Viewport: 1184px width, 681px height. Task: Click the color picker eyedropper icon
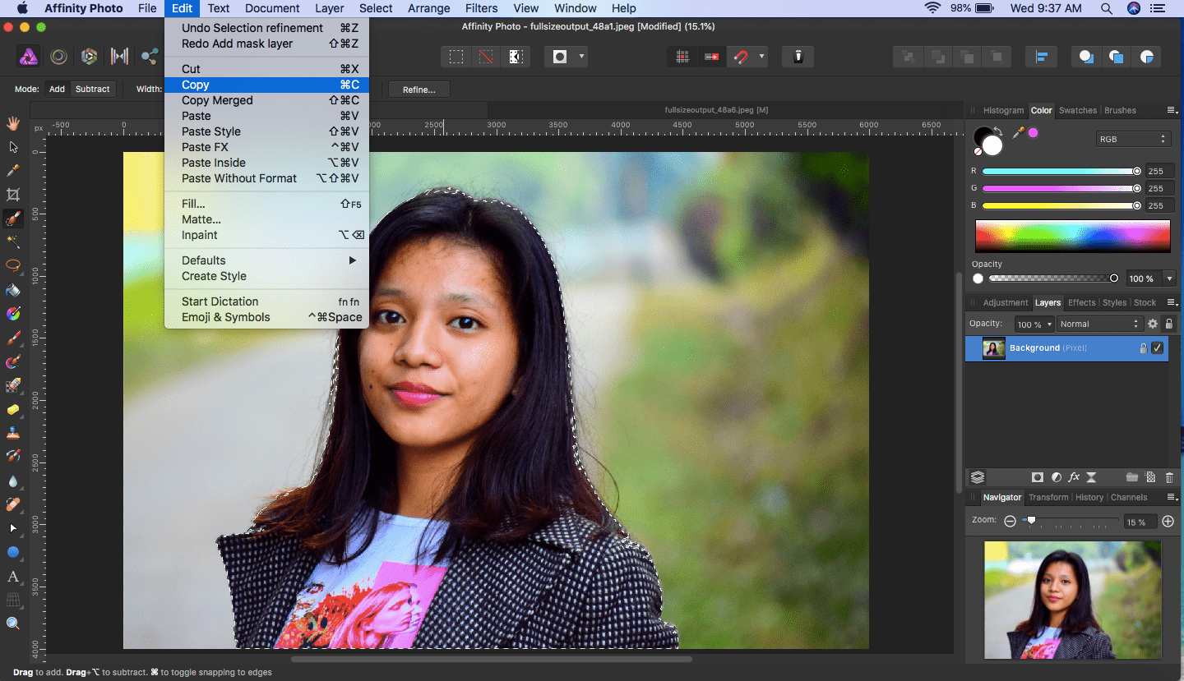coord(1018,133)
